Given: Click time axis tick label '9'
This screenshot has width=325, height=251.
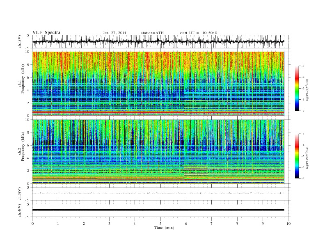Looking at the screenshot, I should (263, 224).
